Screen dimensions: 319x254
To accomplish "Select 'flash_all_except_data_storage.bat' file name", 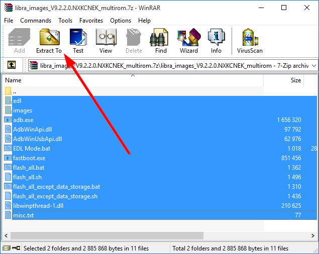I will coord(57,187).
